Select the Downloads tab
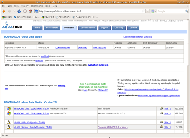The height and width of the screenshot is (138, 190). coord(69,28)
